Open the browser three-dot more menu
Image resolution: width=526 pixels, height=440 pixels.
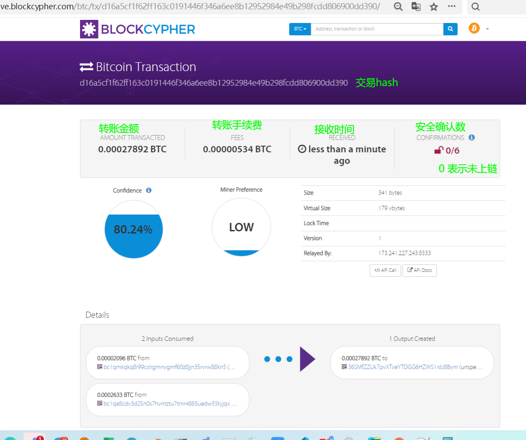coord(451,7)
